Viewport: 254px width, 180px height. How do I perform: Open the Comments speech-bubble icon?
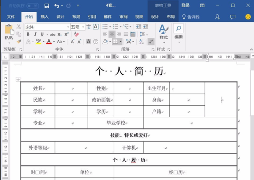pyautogui.click(x=233, y=17)
